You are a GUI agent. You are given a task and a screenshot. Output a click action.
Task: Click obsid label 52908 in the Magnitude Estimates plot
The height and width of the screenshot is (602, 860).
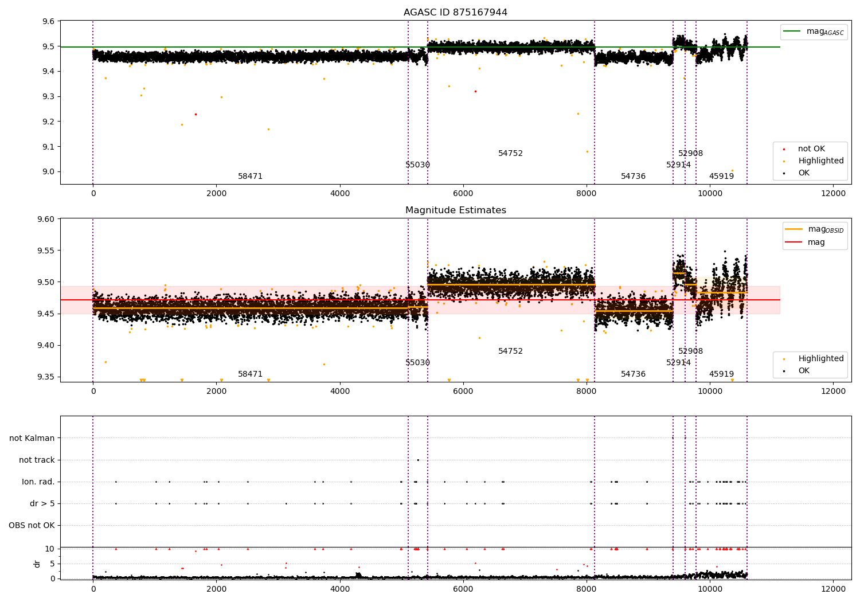690,351
